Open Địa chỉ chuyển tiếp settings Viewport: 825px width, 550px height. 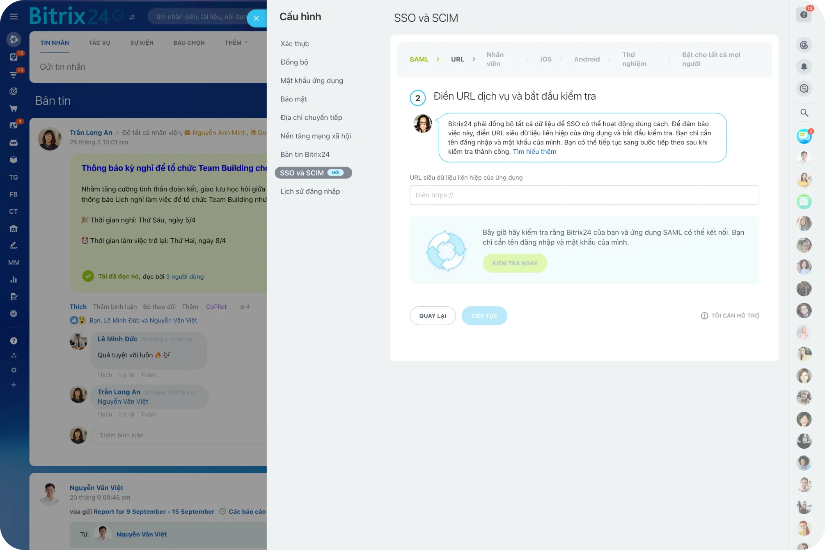click(x=311, y=118)
